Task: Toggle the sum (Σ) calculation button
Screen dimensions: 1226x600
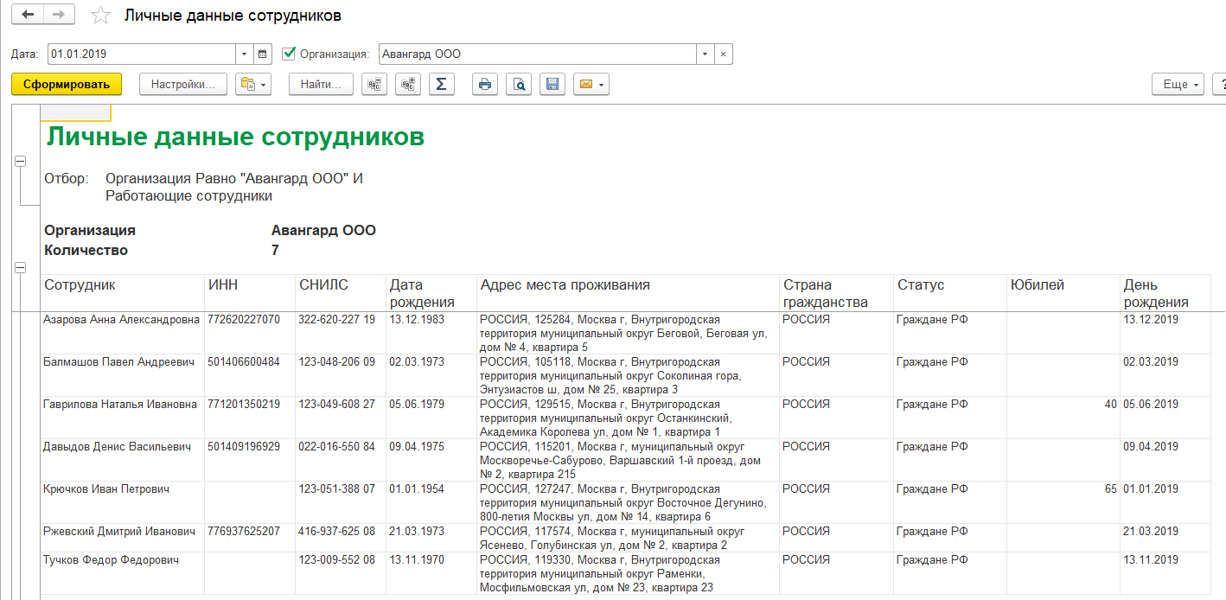Action: (x=442, y=84)
